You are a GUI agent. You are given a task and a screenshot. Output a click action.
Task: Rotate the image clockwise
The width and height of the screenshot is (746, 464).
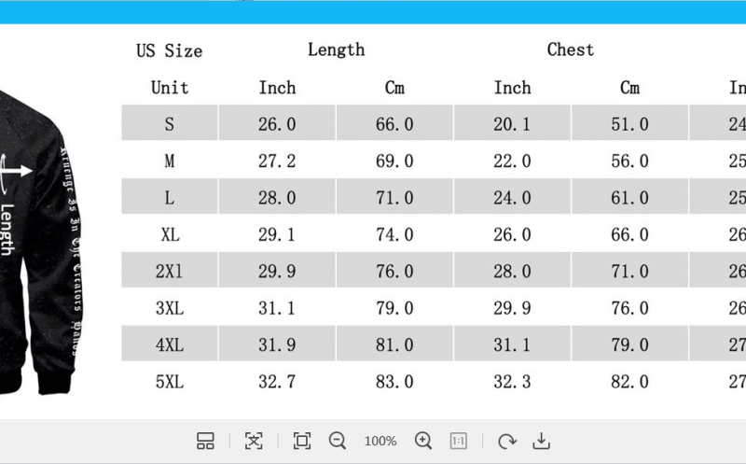coord(506,441)
